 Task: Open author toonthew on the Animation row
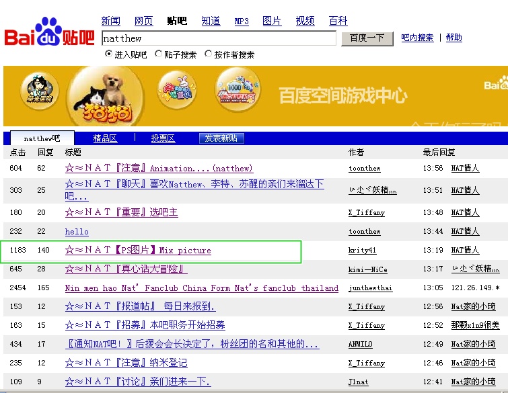click(x=365, y=168)
